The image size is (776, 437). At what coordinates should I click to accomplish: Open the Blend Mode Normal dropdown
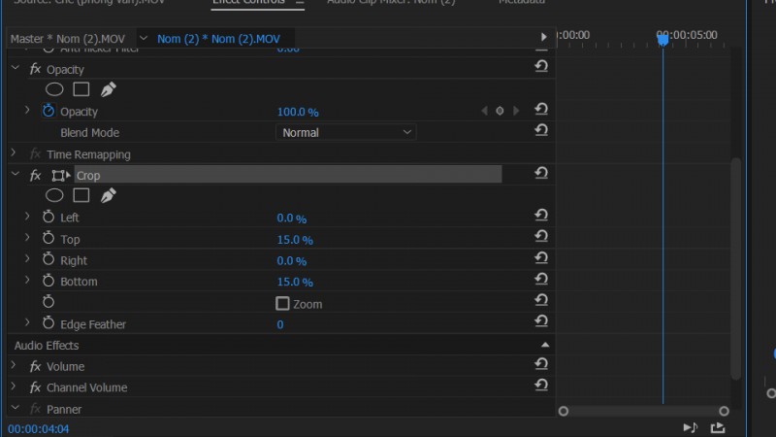346,132
